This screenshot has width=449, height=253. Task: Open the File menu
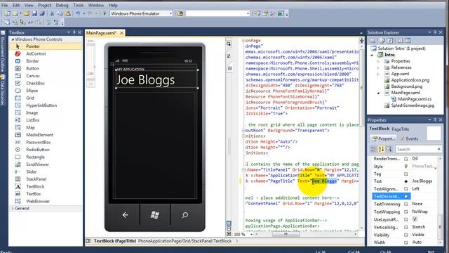coord(5,5)
